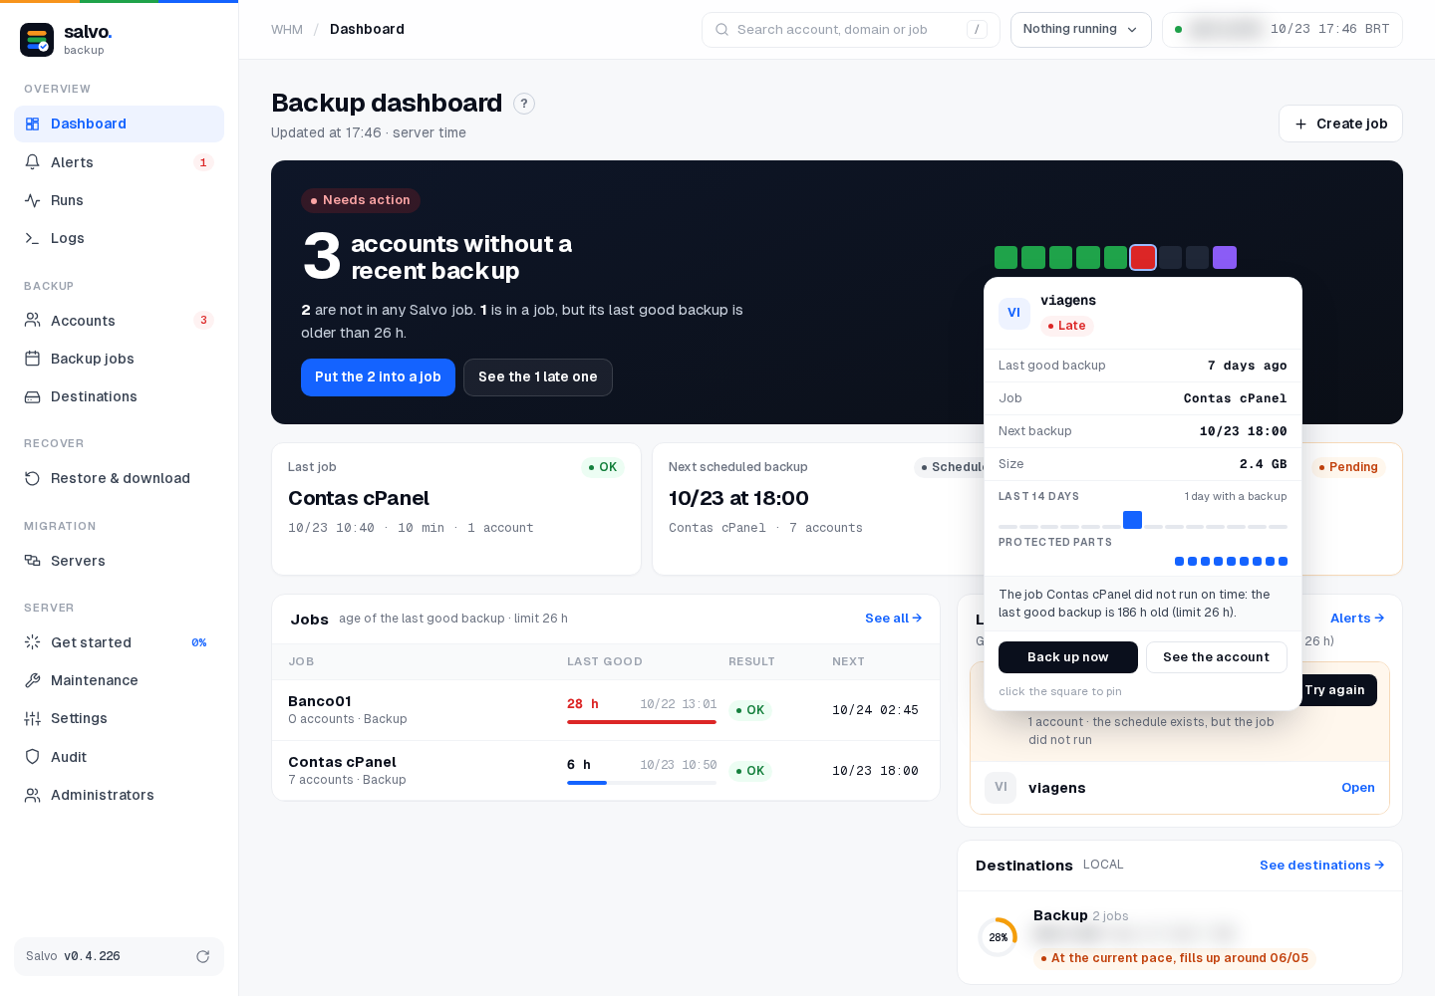The image size is (1435, 996).
Task: Click the See all jobs link
Action: coord(893,619)
